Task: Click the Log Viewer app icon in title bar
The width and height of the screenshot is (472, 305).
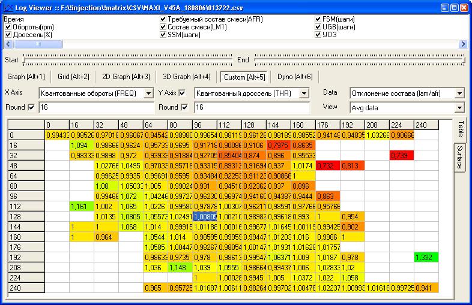Action: click(x=7, y=7)
